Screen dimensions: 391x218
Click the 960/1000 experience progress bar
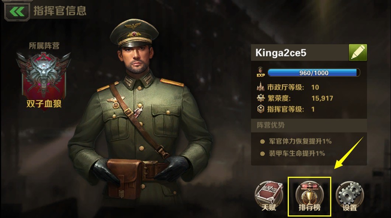(314, 73)
